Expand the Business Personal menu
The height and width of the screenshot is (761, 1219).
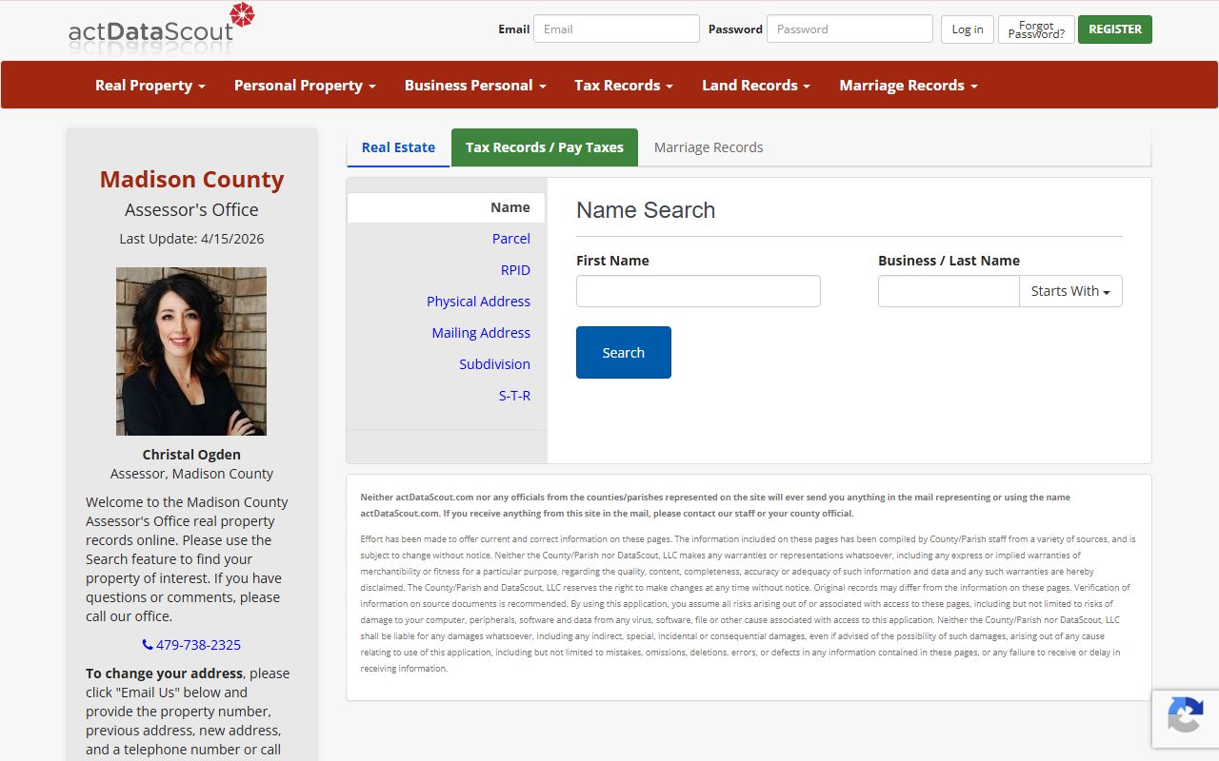[475, 86]
